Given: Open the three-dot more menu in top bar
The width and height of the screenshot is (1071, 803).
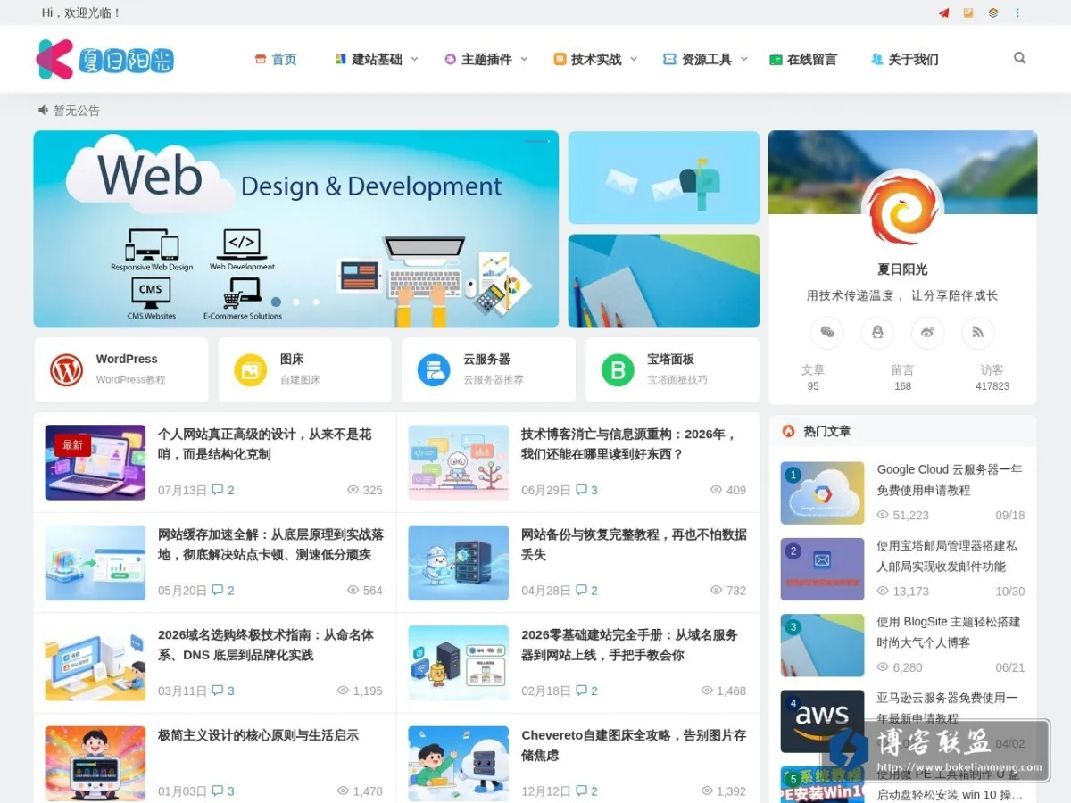Looking at the screenshot, I should click(x=1017, y=13).
